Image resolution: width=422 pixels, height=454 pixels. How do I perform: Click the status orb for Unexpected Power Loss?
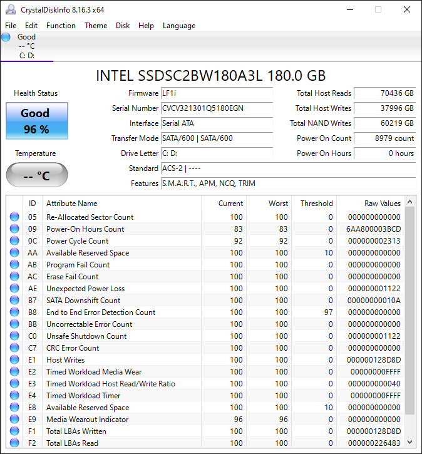pyautogui.click(x=14, y=288)
